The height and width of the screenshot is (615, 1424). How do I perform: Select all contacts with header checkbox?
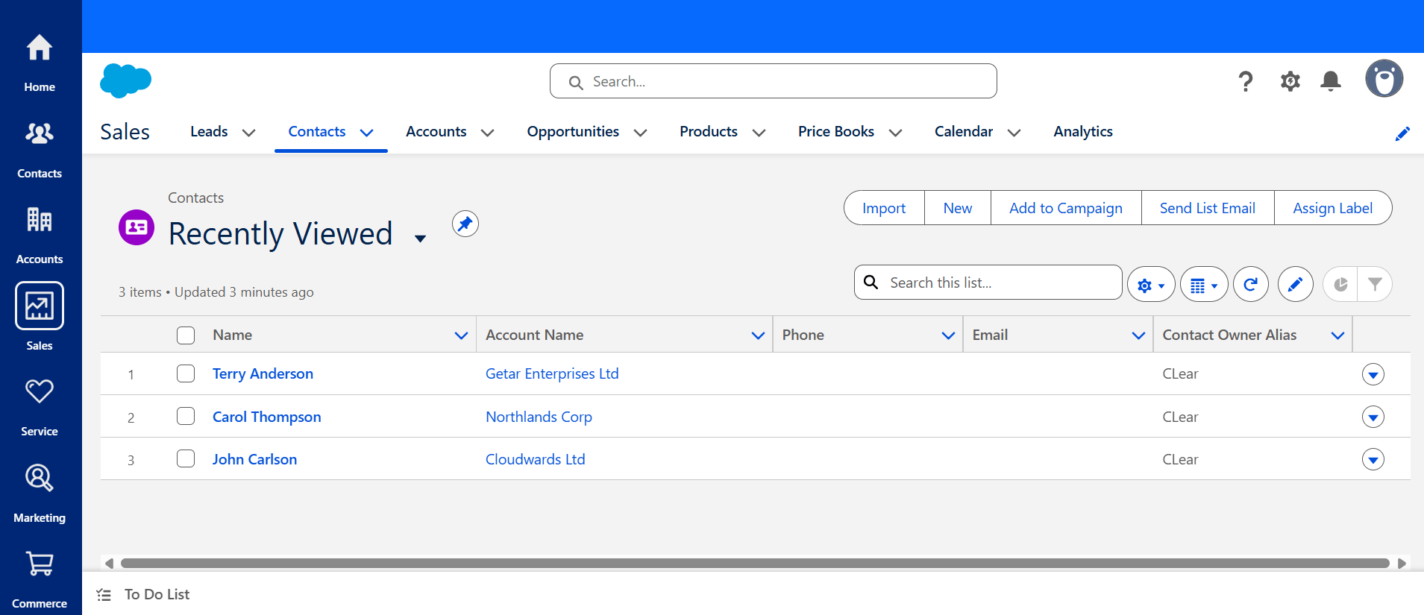click(x=186, y=335)
